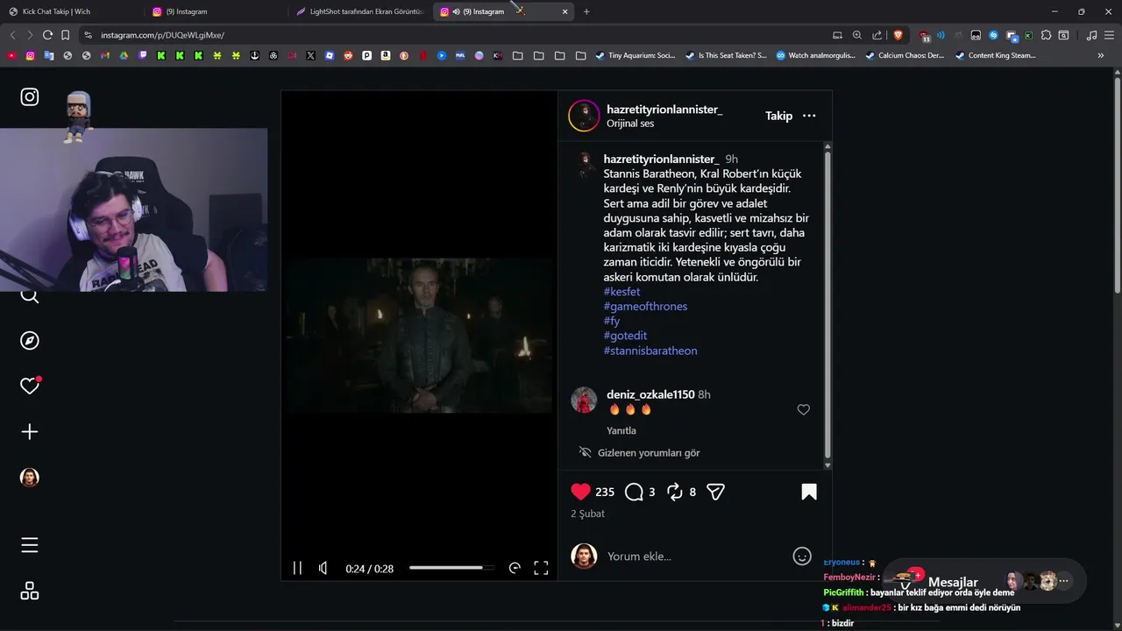Open the YouTube bookmark icon
Screen dimensions: 1122x631
(11, 55)
